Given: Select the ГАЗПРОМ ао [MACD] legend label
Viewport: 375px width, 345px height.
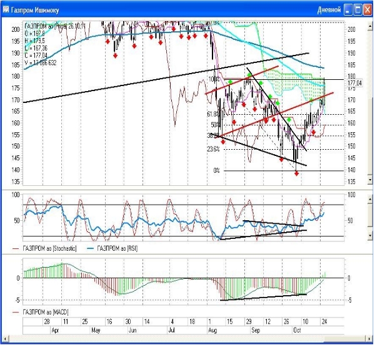Looking at the screenshot, I should click(x=46, y=312).
